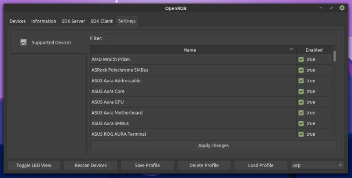This screenshot has height=178, width=352.
Task: Click the Rescan Devices button
Action: pos(91,165)
